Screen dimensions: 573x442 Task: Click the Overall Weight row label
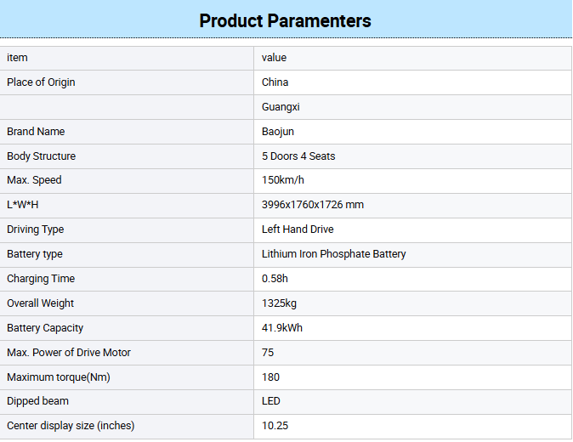click(x=40, y=303)
